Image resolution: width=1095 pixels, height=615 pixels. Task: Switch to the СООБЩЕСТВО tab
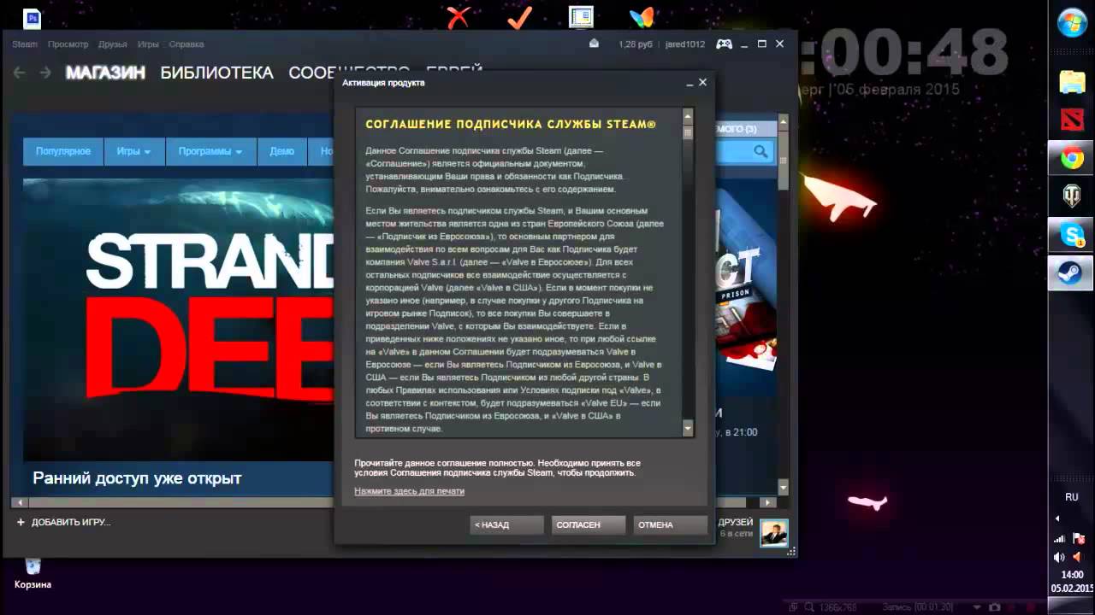(x=349, y=73)
